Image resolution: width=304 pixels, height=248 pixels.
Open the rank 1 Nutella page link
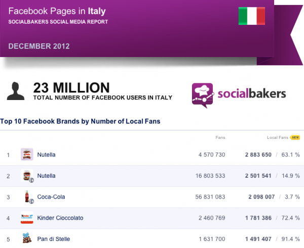[x=46, y=155]
